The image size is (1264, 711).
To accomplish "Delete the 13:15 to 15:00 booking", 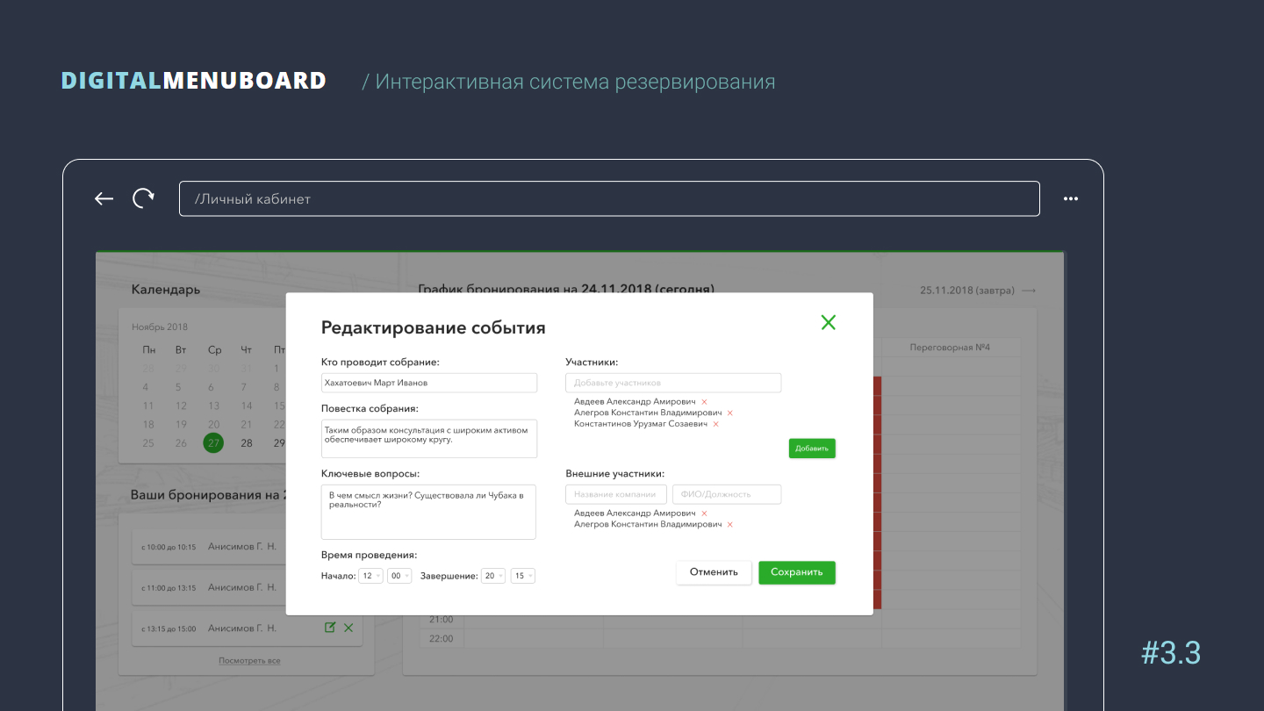I will [348, 628].
